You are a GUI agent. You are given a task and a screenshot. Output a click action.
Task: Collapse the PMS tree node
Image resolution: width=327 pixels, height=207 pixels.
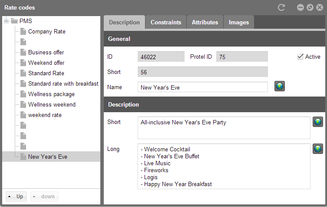(6, 21)
